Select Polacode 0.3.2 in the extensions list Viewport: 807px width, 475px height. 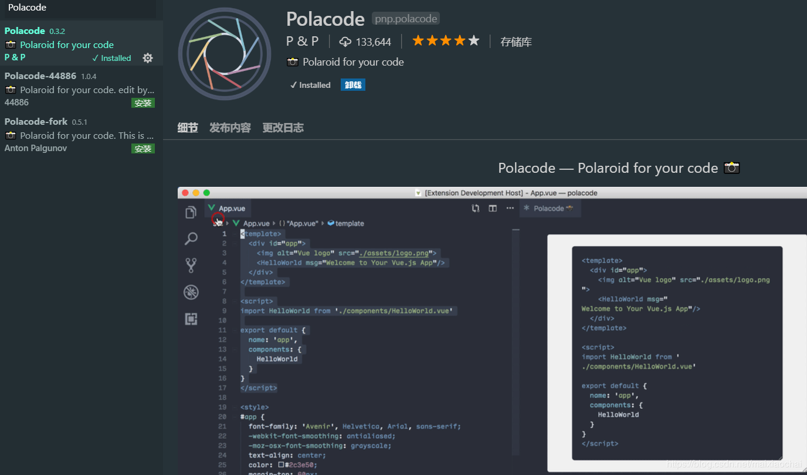tap(81, 44)
